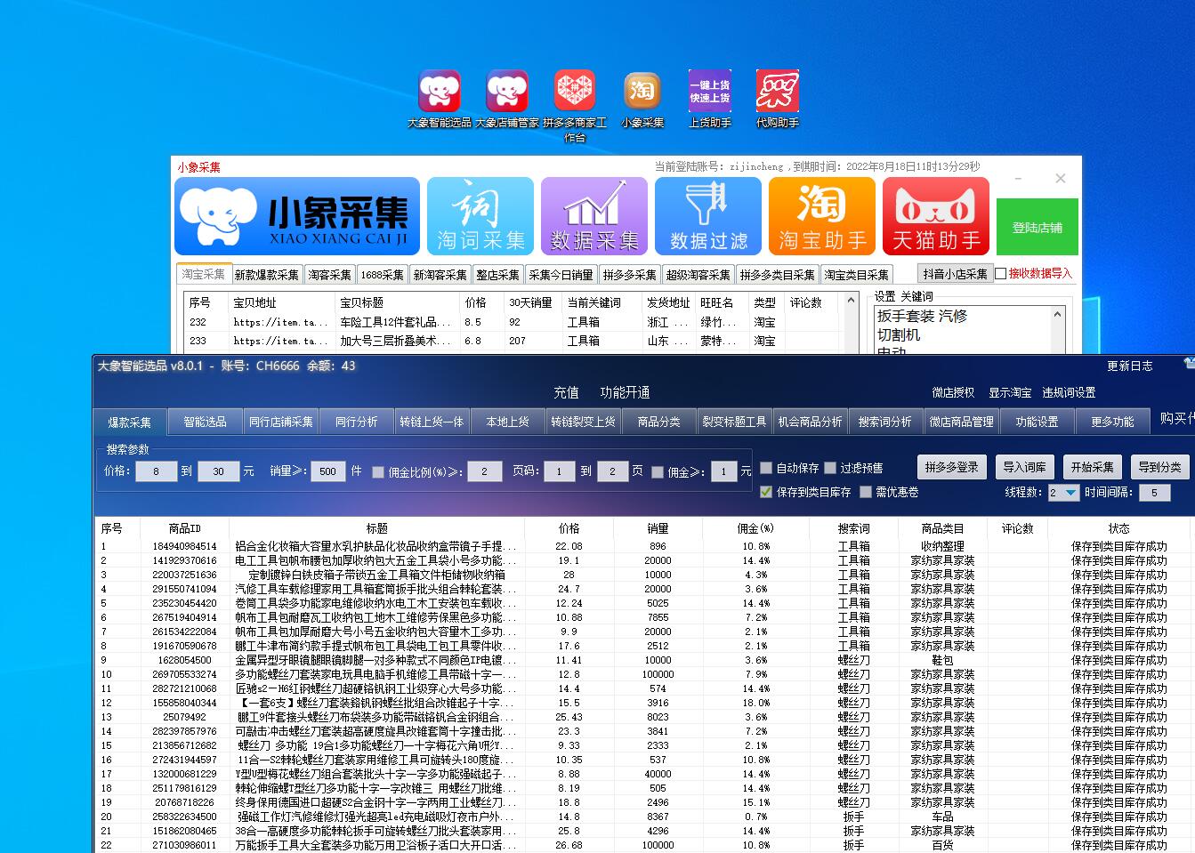The height and width of the screenshot is (853, 1195).
Task: Click 微店授权 menu item
Action: [953, 392]
